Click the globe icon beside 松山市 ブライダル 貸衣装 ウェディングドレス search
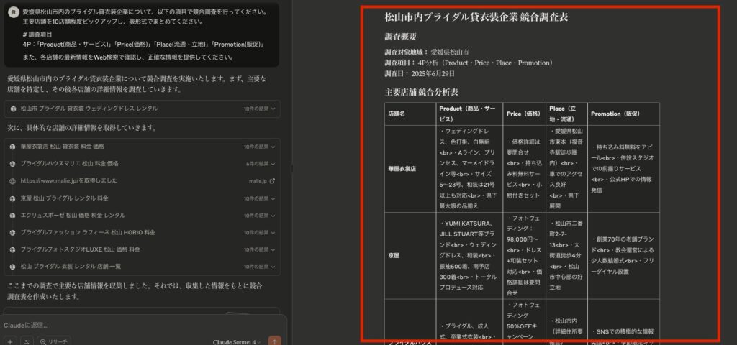 13,109
